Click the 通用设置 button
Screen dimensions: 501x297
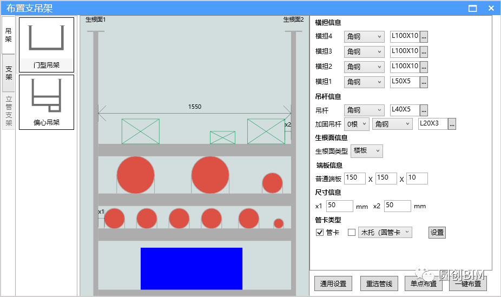[333, 283]
